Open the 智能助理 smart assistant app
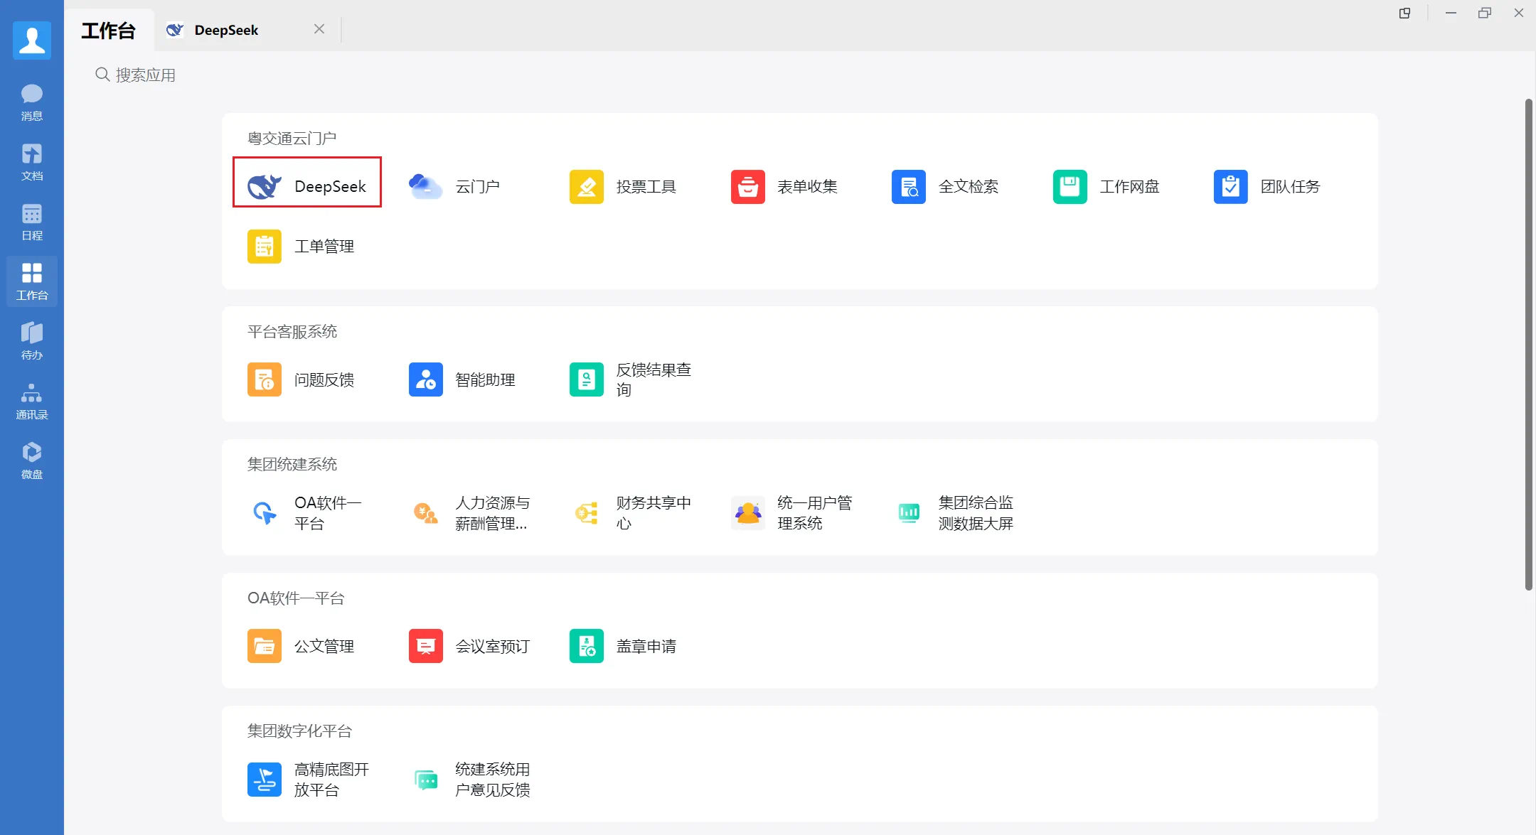The image size is (1536, 835). pyautogui.click(x=462, y=379)
